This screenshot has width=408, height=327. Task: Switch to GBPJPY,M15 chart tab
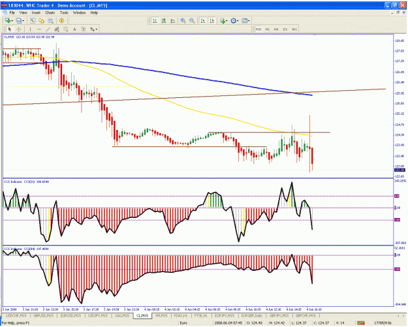point(279,315)
